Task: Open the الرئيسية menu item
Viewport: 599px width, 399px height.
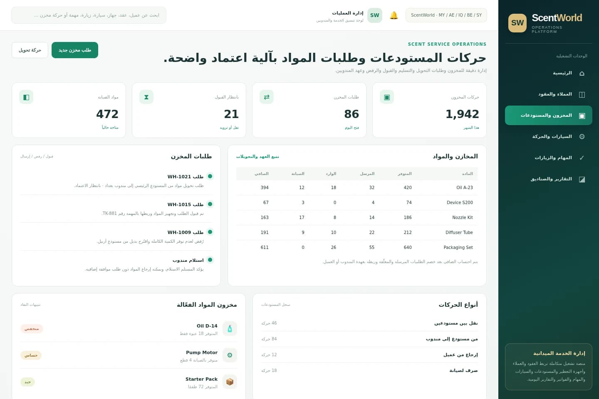Action: [549, 73]
